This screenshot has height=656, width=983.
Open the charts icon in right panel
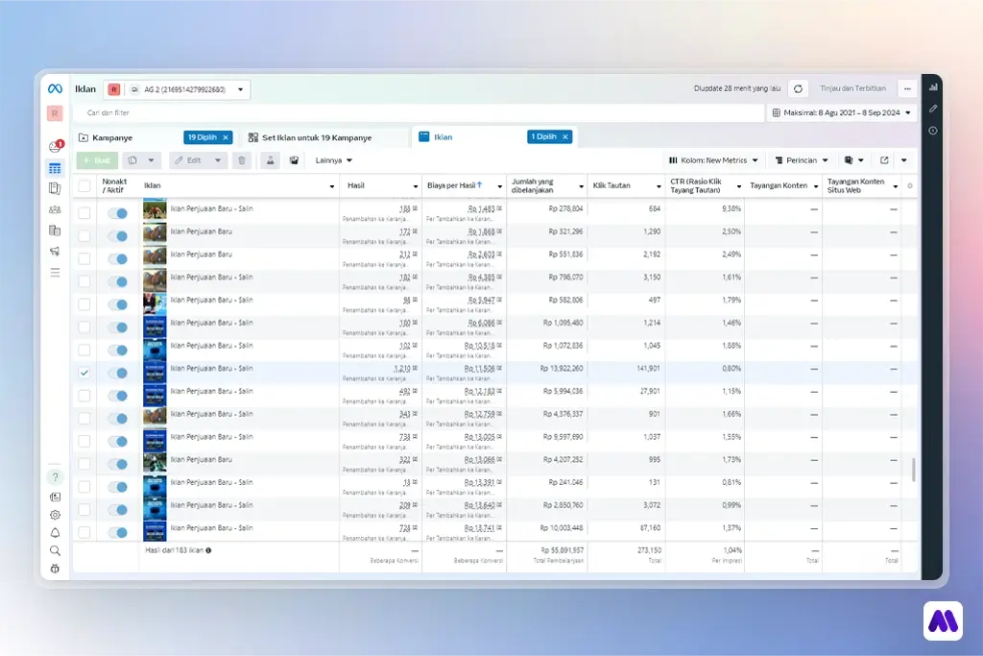(x=932, y=86)
